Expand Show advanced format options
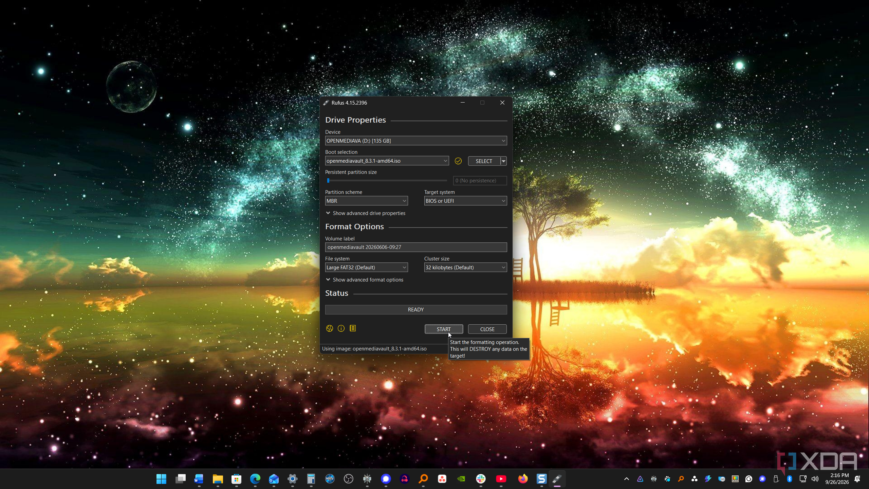 tap(365, 280)
